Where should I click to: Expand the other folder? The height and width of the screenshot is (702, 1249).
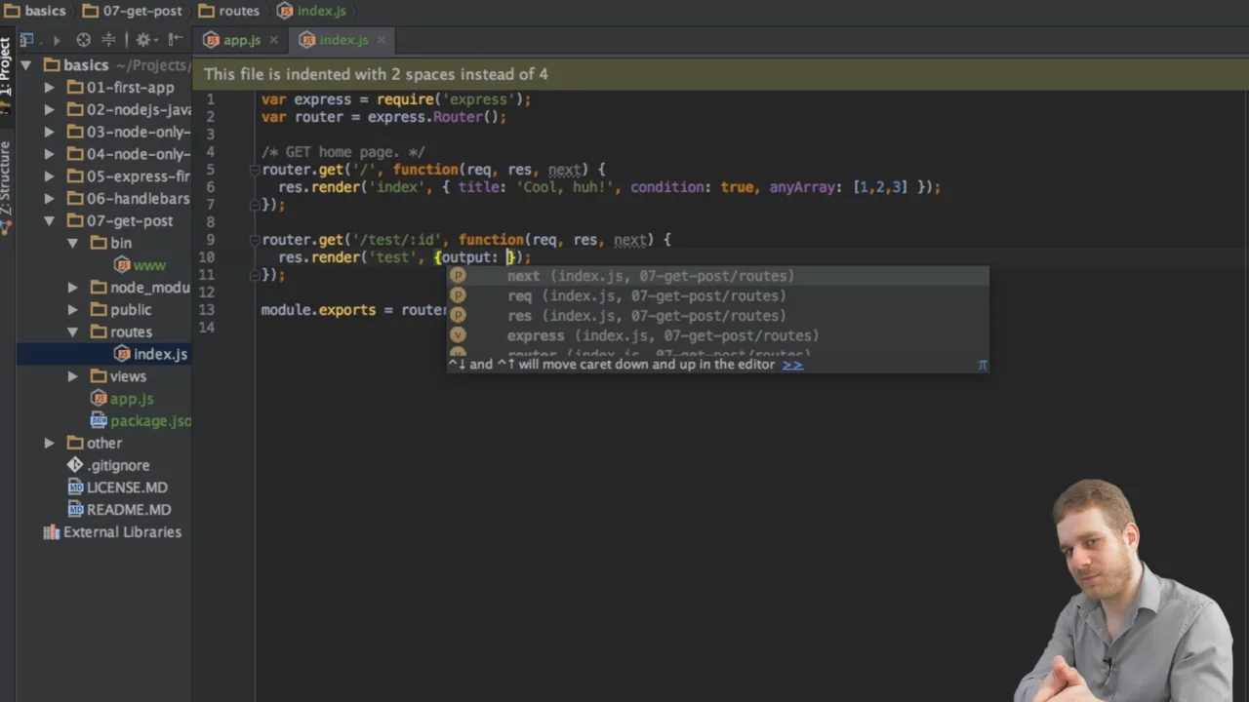coord(50,443)
